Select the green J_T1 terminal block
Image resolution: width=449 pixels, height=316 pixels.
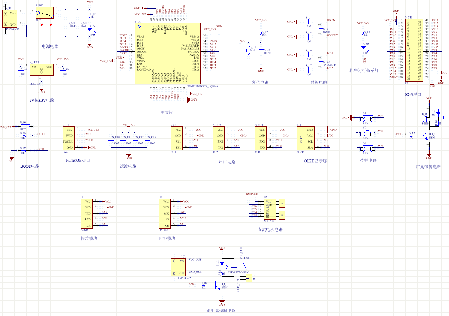click(x=249, y=278)
